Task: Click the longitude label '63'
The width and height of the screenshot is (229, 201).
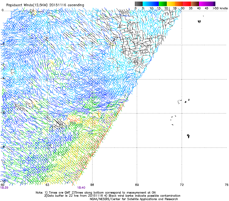Action: pyautogui.click(x=47, y=185)
